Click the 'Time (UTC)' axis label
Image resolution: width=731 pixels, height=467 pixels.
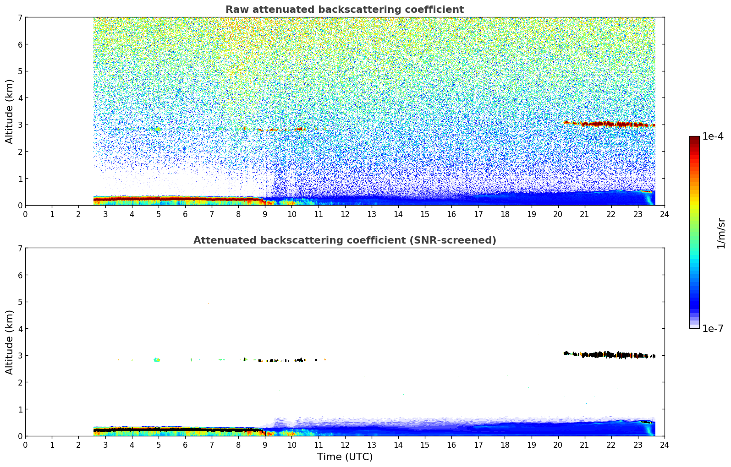[345, 457]
